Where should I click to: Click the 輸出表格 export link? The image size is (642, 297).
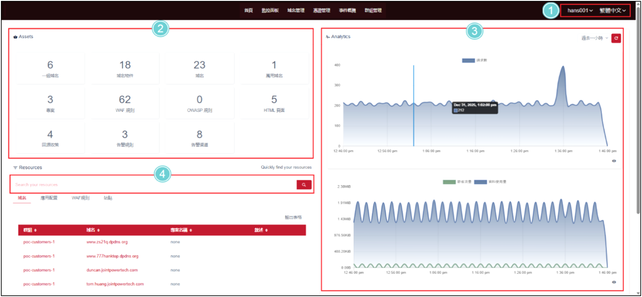tap(293, 217)
